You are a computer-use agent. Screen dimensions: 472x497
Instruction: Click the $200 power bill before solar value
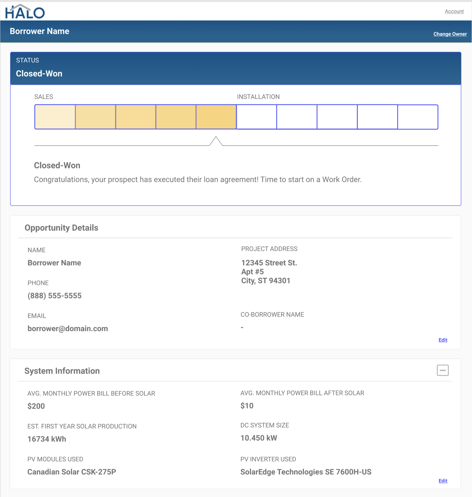click(36, 406)
